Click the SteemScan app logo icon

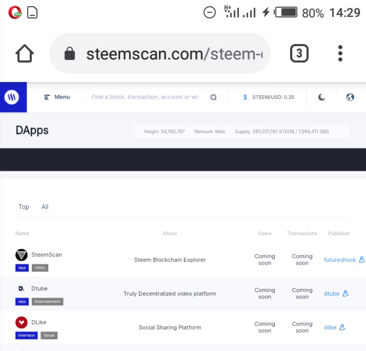[x=21, y=255]
